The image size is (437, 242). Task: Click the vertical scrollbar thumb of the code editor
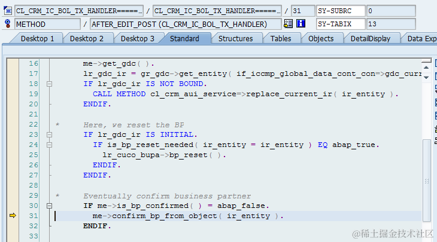[x=426, y=180]
